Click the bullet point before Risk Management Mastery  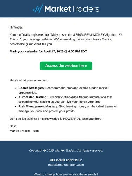pyautogui.click(x=15, y=107)
